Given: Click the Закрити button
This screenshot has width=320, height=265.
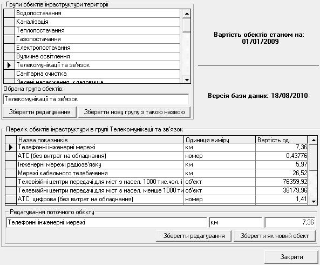Looking at the screenshot, I should pyautogui.click(x=291, y=257).
